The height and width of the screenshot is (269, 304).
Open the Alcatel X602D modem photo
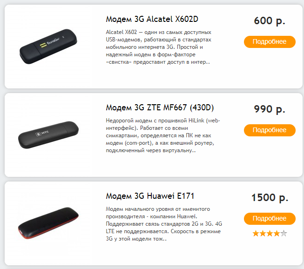[48, 47]
